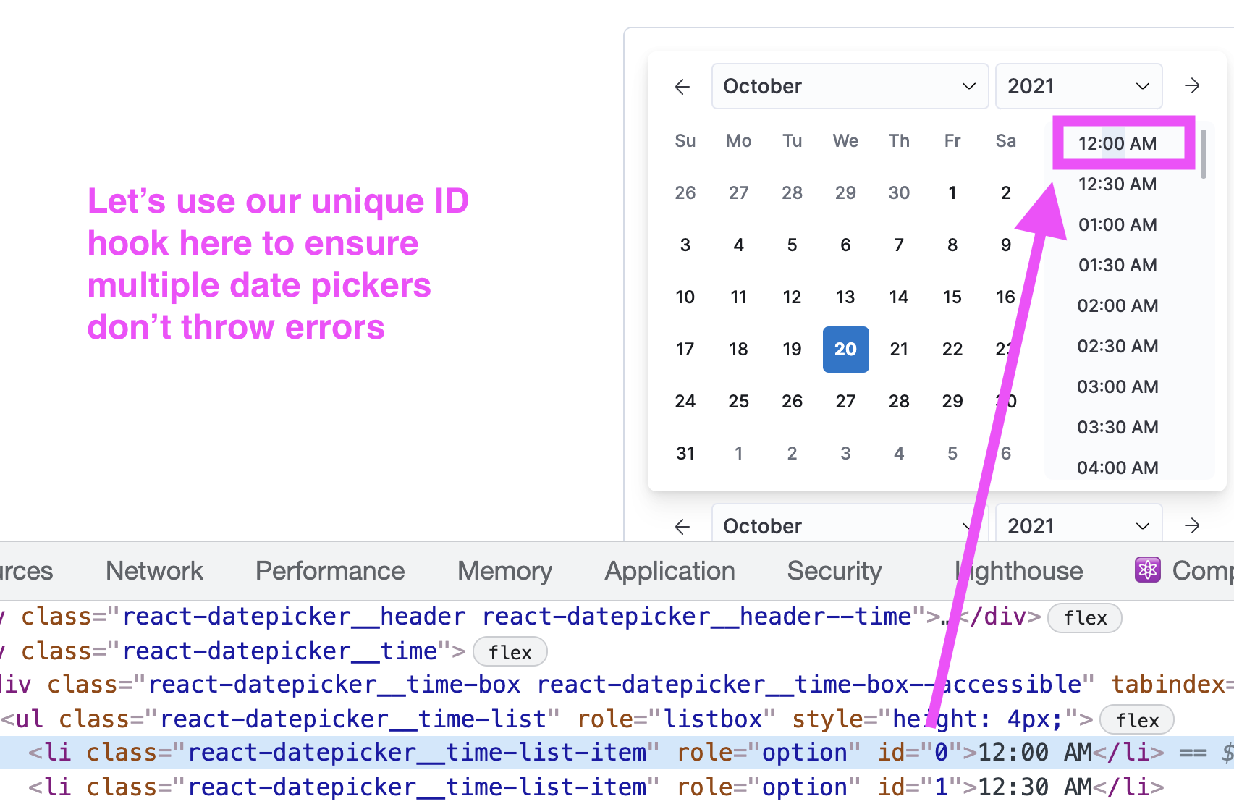Open the React Components DevTools panel icon
This screenshot has width=1234, height=804.
1148,570
